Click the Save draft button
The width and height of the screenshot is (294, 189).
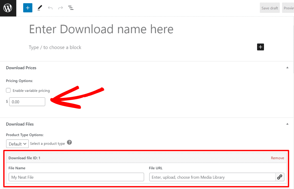tap(269, 8)
